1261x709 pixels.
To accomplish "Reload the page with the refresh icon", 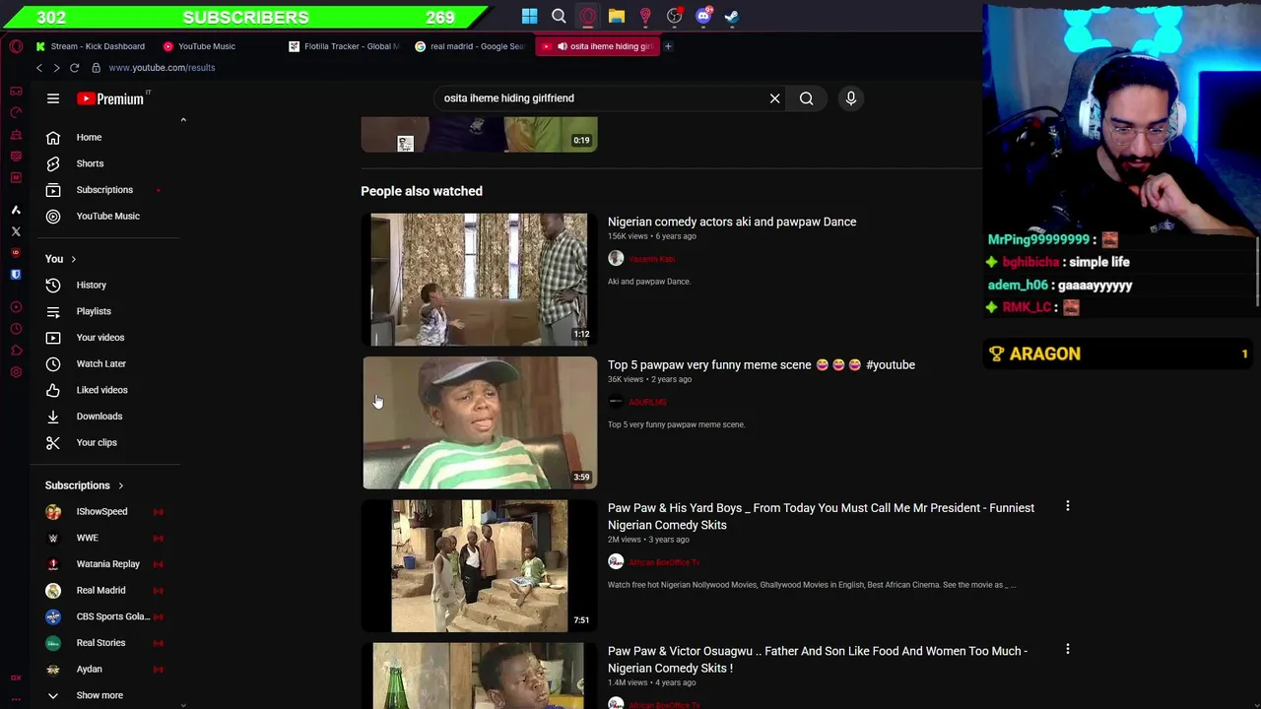I will [x=74, y=68].
